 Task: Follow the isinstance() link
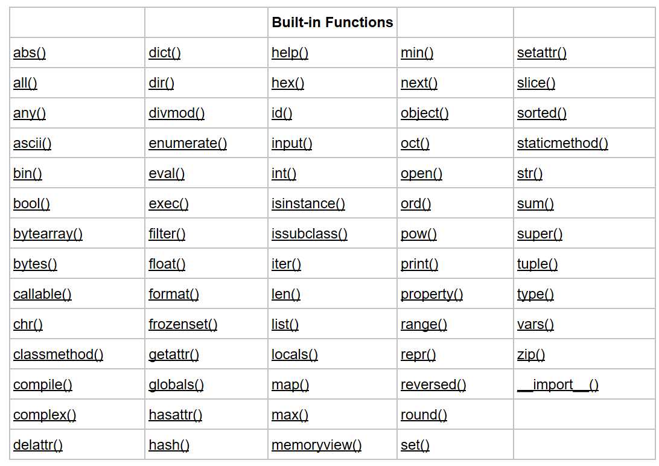click(x=308, y=204)
